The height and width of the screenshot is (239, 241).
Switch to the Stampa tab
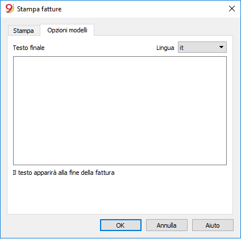point(23,31)
